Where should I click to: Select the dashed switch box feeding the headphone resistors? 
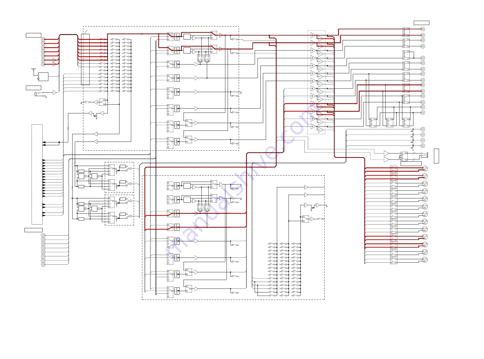click(404, 156)
